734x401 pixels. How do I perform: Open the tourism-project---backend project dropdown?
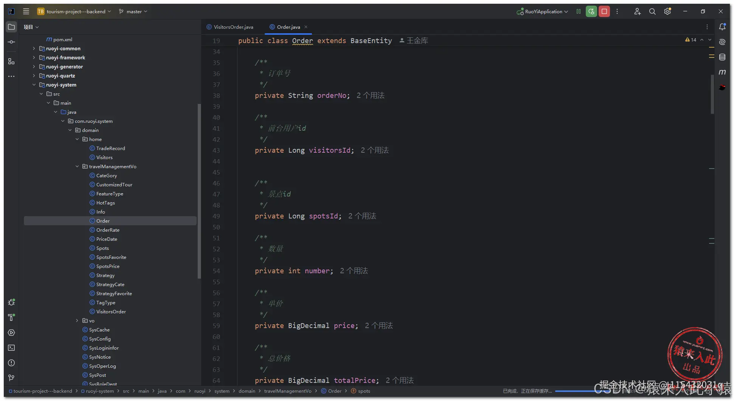tap(74, 11)
